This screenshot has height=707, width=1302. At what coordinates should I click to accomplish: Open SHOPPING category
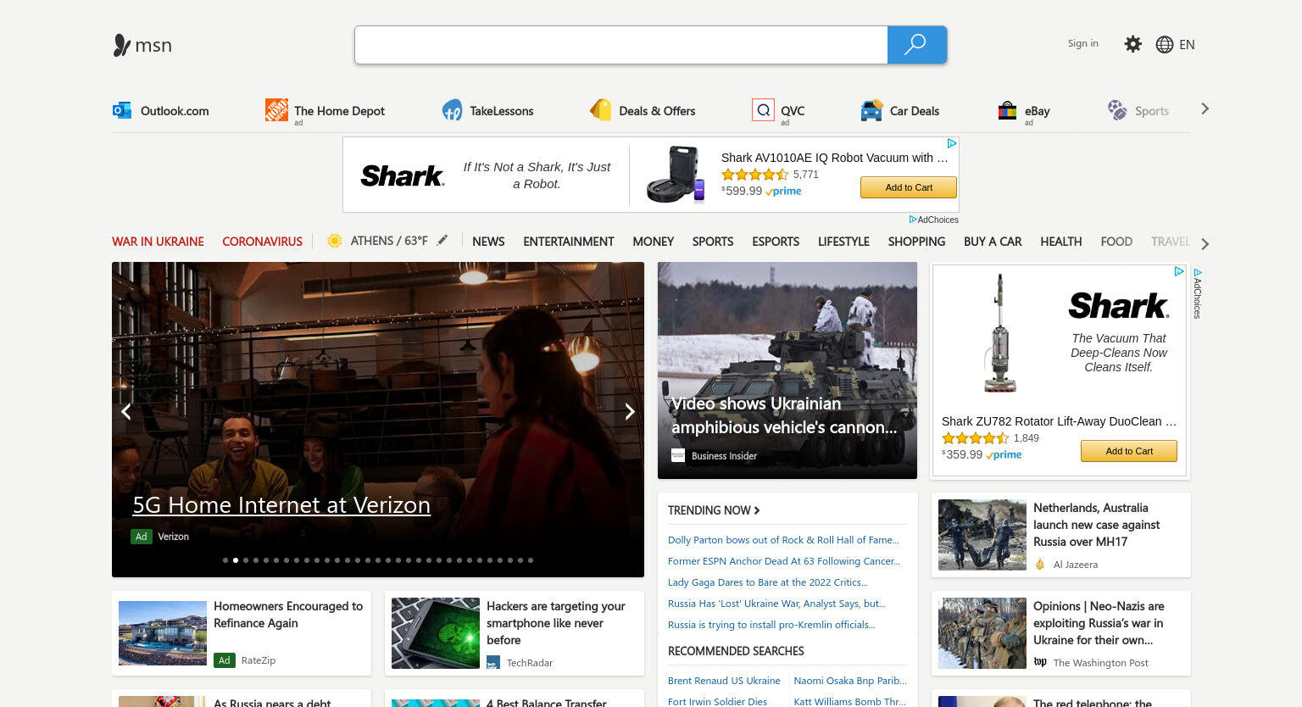(916, 242)
